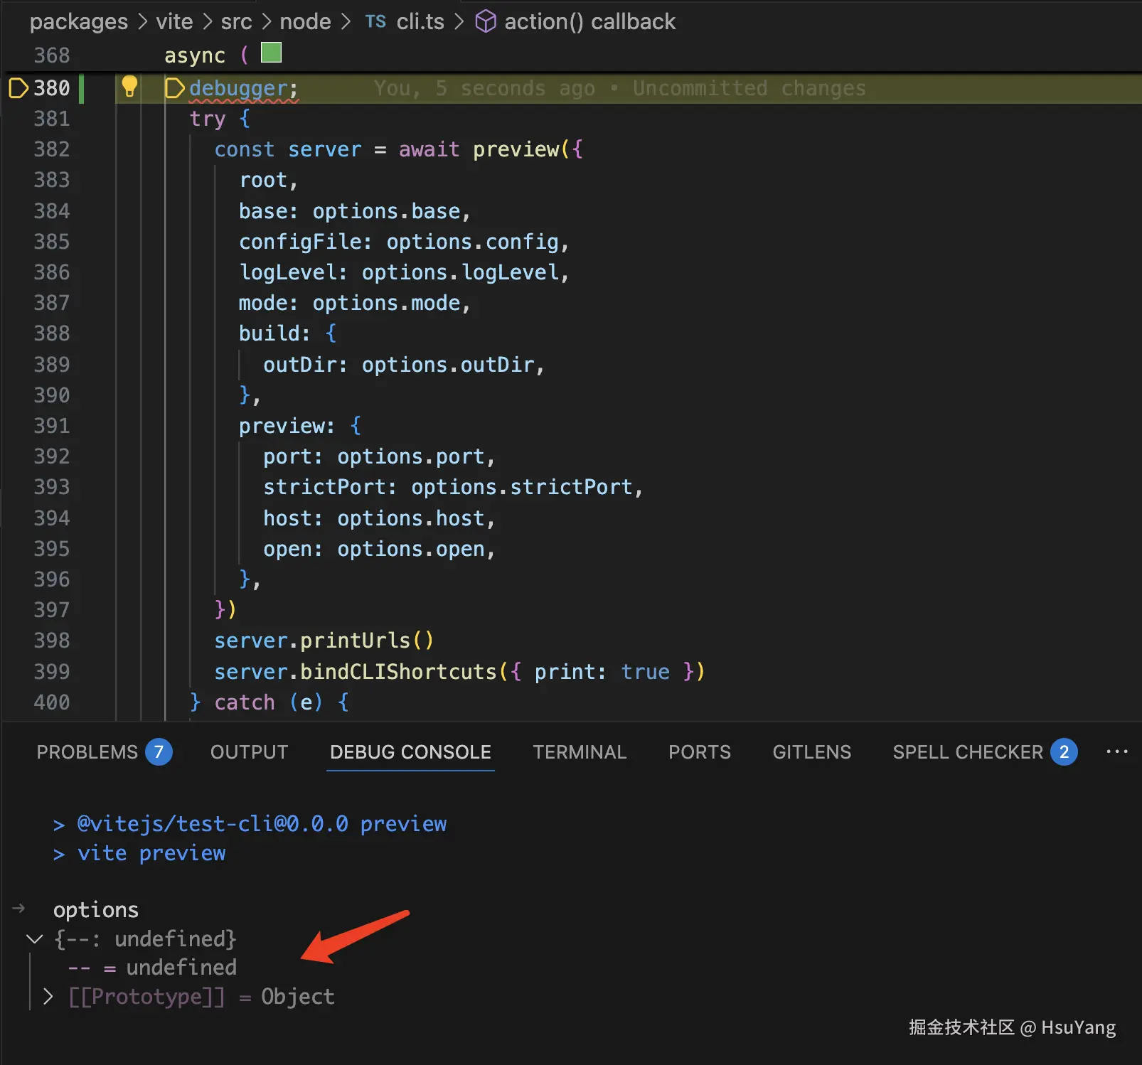1142x1065 pixels.
Task: Click options.outDir on line 389
Action: [x=448, y=365]
